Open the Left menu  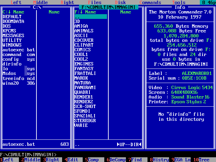[x=16, y=2]
